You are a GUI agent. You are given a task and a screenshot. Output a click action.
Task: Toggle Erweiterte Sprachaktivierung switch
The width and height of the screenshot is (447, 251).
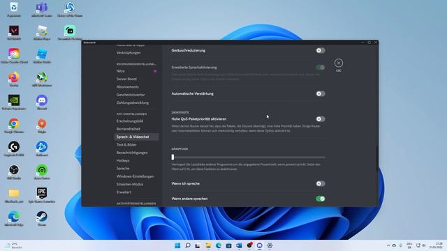point(321,68)
